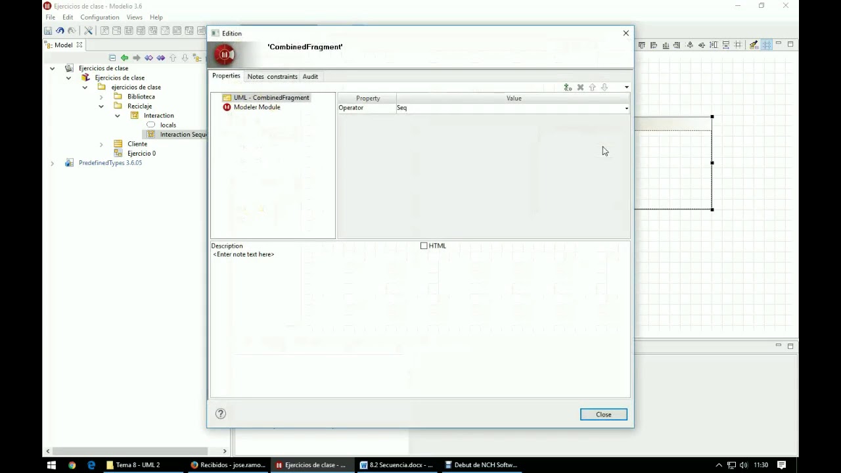The height and width of the screenshot is (473, 841).
Task: Open Chrome icon in the taskbar
Action: 72,465
